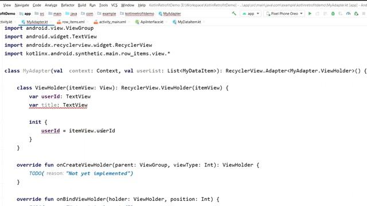367x206 pixels.
Task: Click the grayed Apply Changes icon
Action: point(318,14)
